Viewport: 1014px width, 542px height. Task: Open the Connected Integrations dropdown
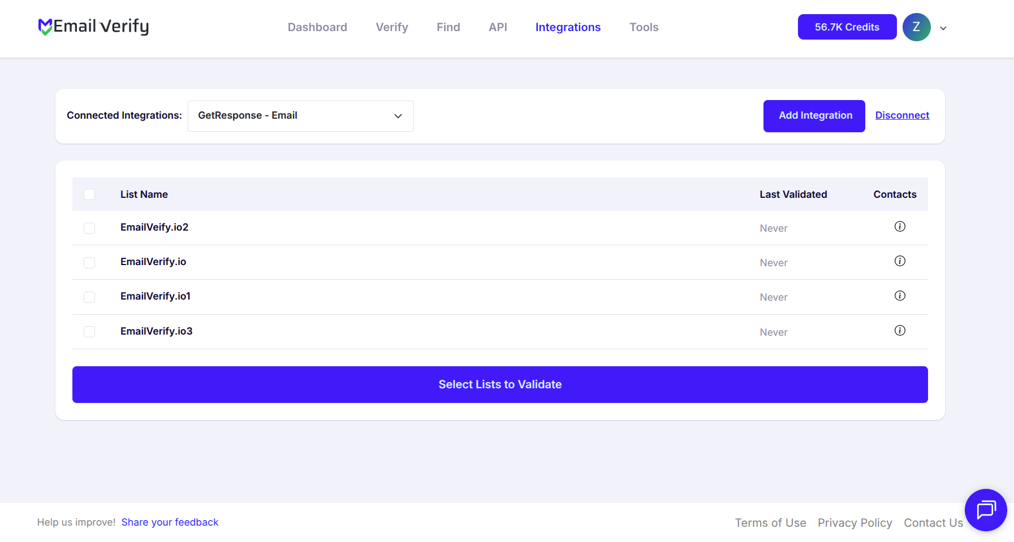[x=301, y=116]
